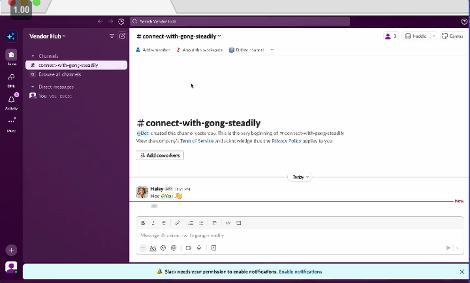Click the attach plus button in composer
The width and height of the screenshot is (470, 283).
click(143, 248)
